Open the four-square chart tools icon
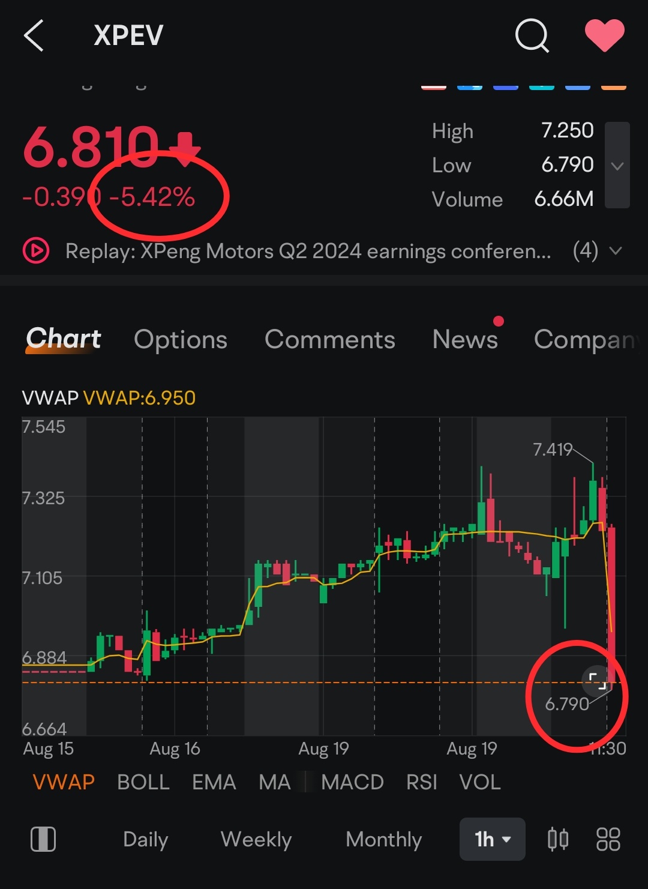This screenshot has width=648, height=889. tap(608, 839)
